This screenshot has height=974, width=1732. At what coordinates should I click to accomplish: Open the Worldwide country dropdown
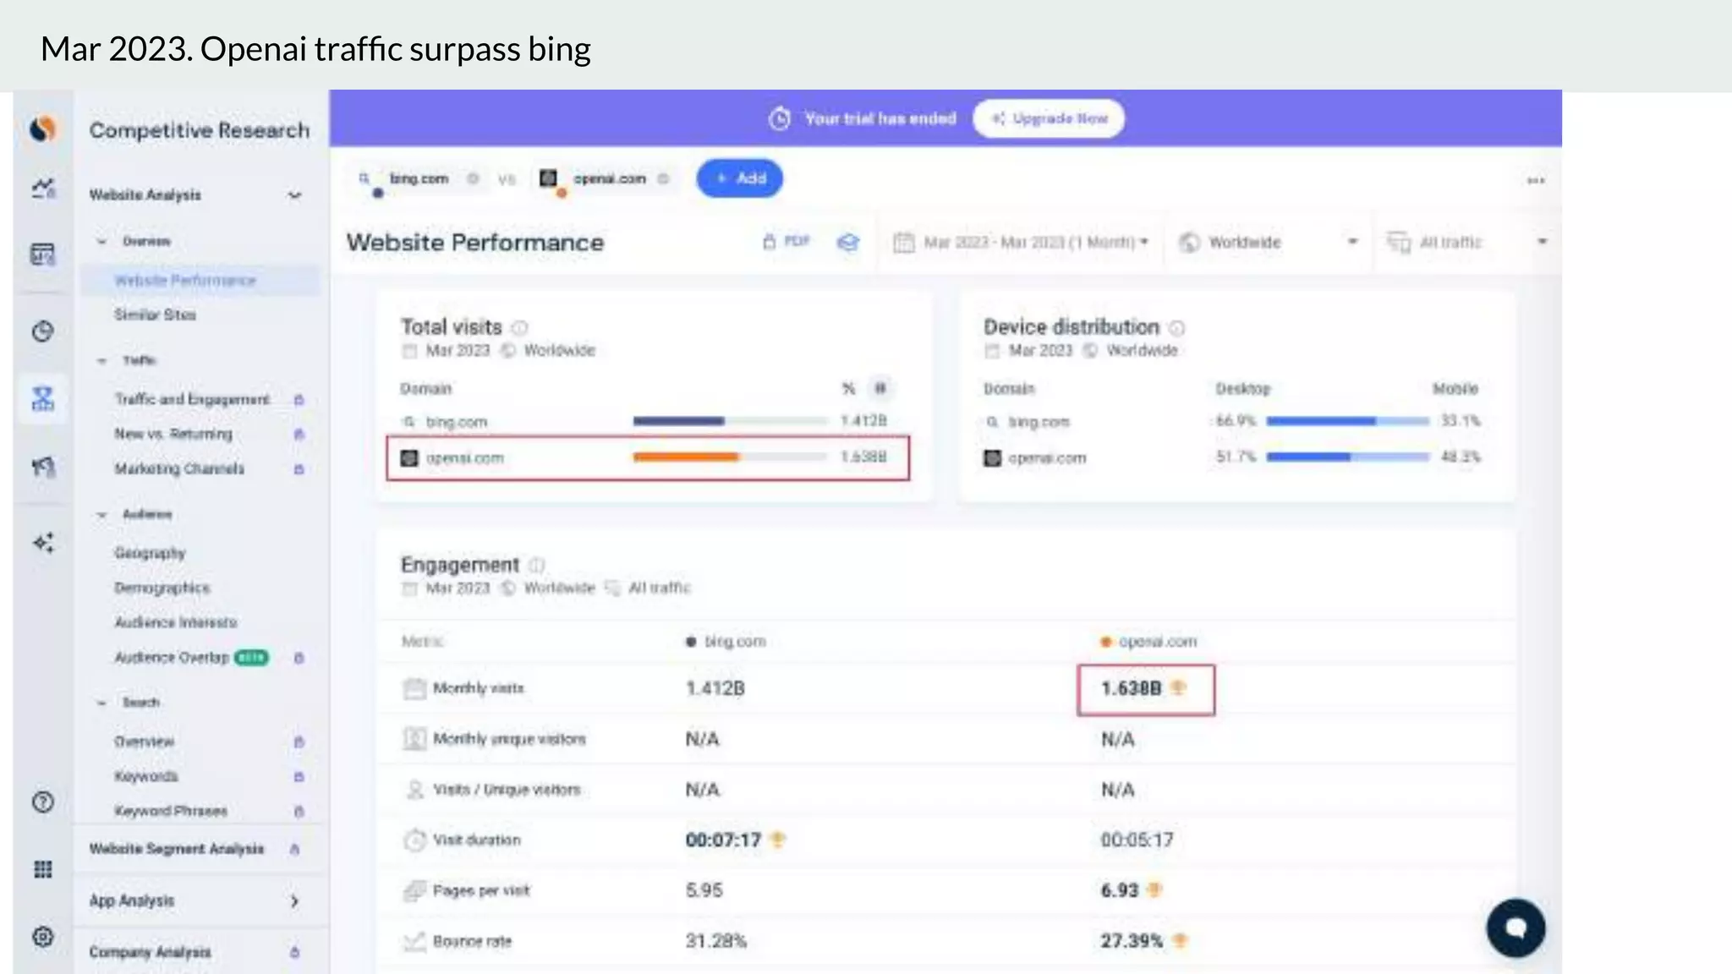(1268, 243)
